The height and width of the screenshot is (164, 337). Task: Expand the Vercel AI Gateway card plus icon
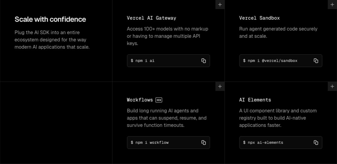[220, 5]
